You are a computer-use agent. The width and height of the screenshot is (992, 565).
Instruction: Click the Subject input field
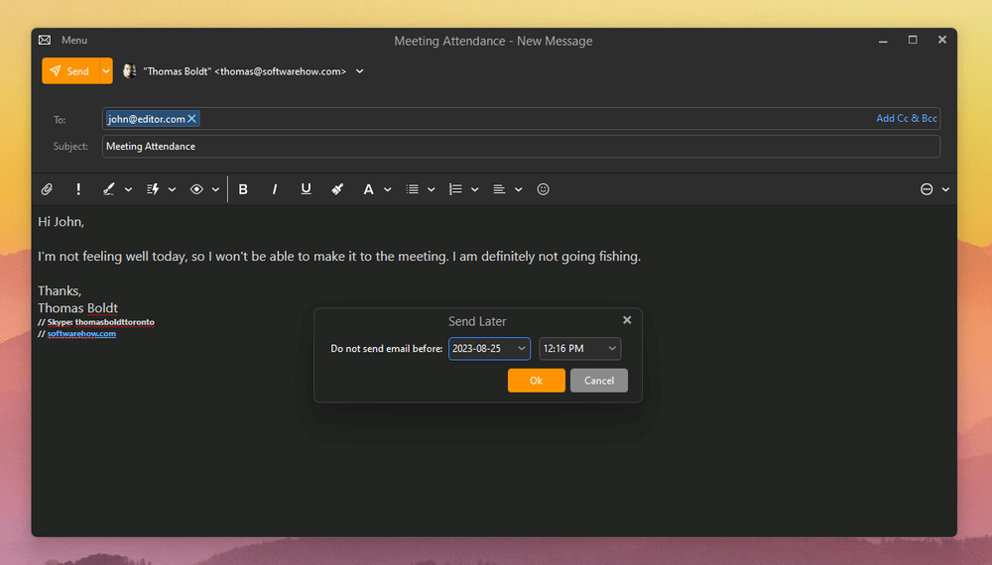click(x=521, y=147)
